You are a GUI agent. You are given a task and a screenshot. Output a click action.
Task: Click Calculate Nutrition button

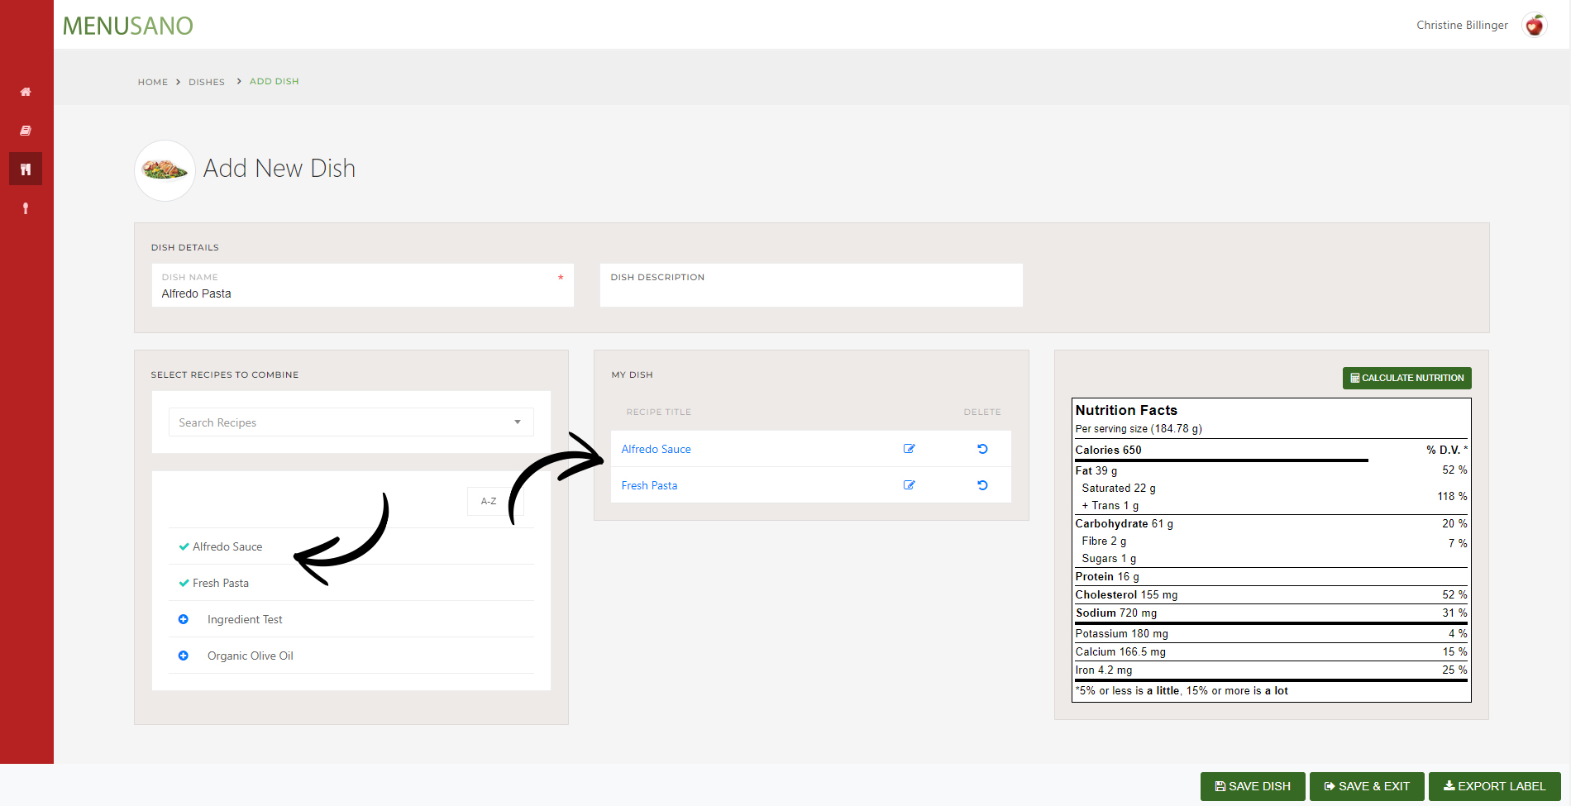pyautogui.click(x=1406, y=378)
